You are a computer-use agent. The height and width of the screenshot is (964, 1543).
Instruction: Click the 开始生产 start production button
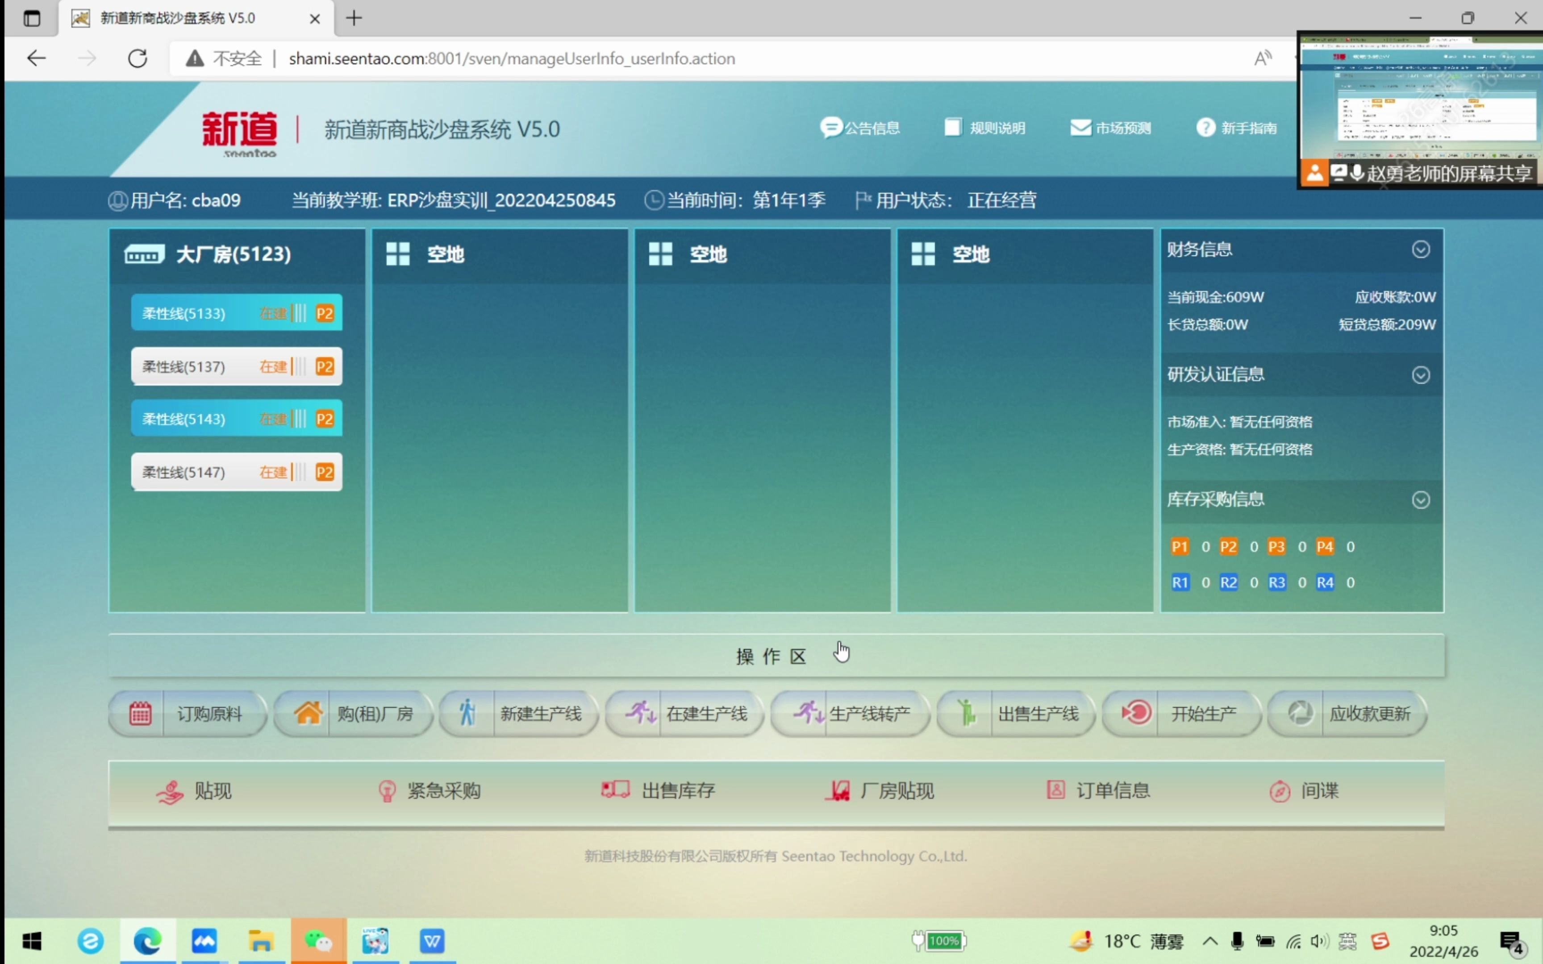pos(1181,714)
